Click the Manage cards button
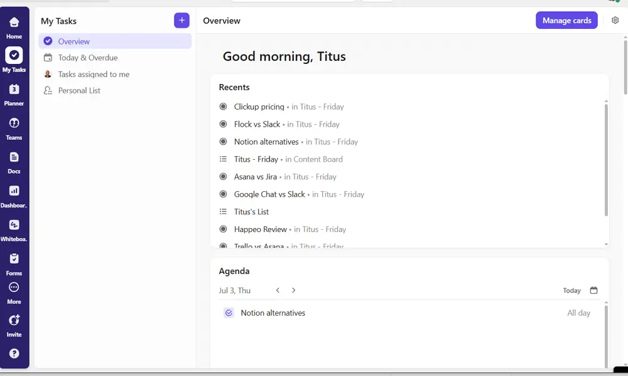 point(566,21)
